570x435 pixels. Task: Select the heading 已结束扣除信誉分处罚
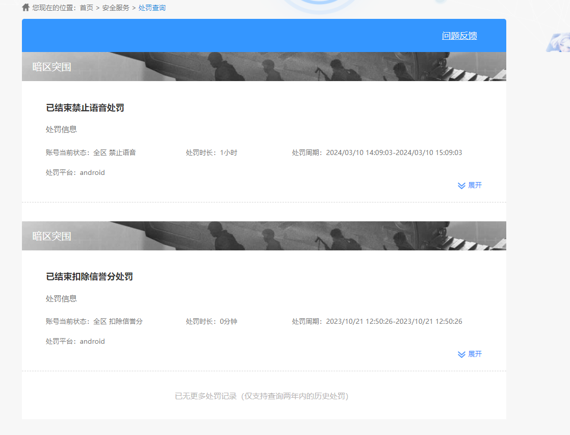pyautogui.click(x=89, y=276)
